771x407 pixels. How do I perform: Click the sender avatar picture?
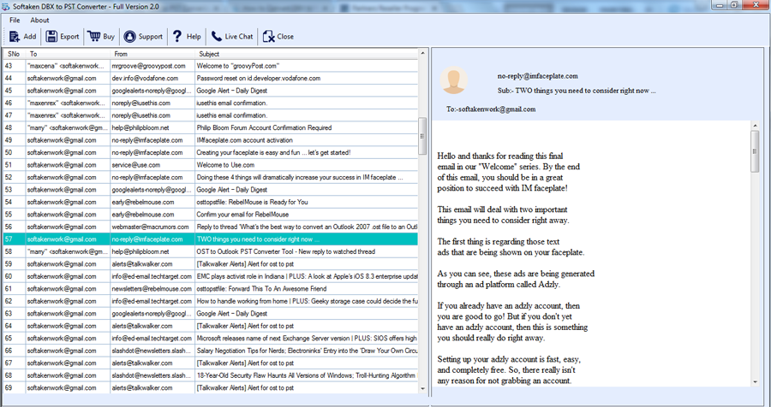pos(454,80)
